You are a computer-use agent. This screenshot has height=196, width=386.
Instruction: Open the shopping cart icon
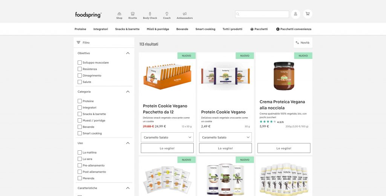[x=308, y=14]
